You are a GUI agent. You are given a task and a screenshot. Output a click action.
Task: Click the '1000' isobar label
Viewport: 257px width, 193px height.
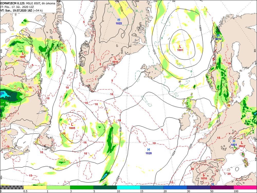(x=22, y=86)
